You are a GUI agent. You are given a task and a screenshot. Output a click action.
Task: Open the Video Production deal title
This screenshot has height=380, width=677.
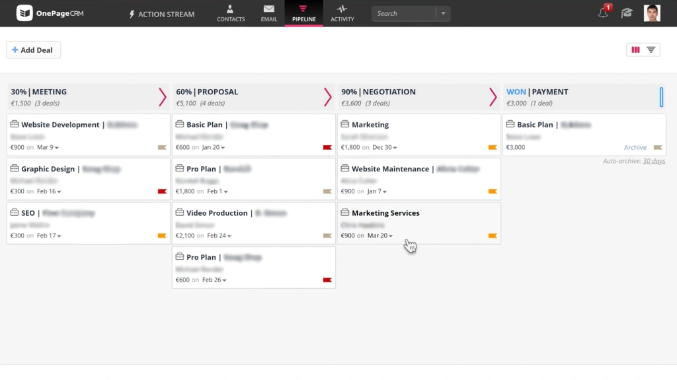(217, 213)
